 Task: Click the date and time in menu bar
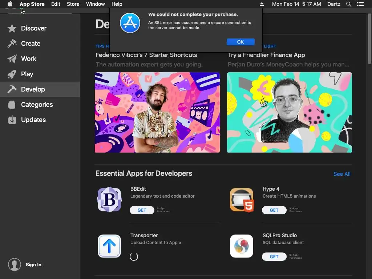[x=296, y=4]
